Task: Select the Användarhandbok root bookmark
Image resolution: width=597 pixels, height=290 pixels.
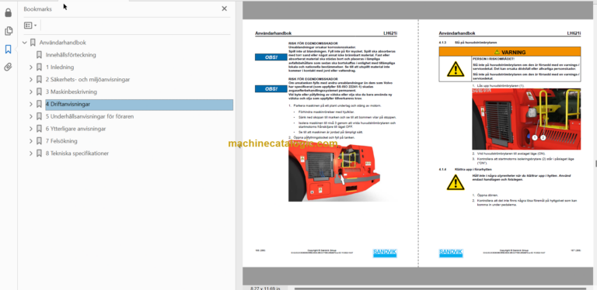Action: point(63,43)
